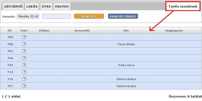Click the orange KERESÉS button
The width and height of the screenshot is (202, 101).
(89, 16)
